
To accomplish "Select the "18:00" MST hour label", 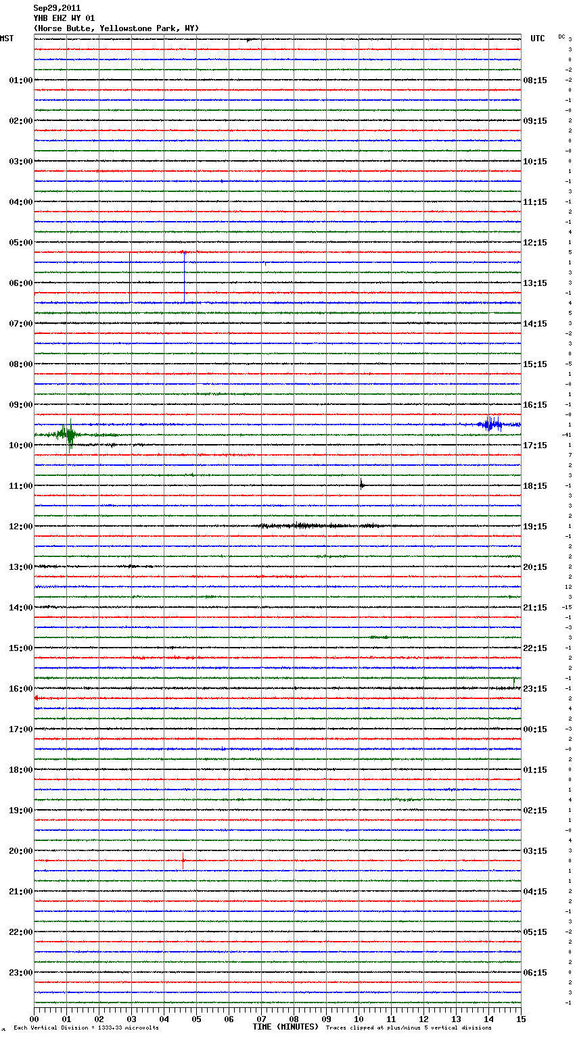I will [x=21, y=770].
